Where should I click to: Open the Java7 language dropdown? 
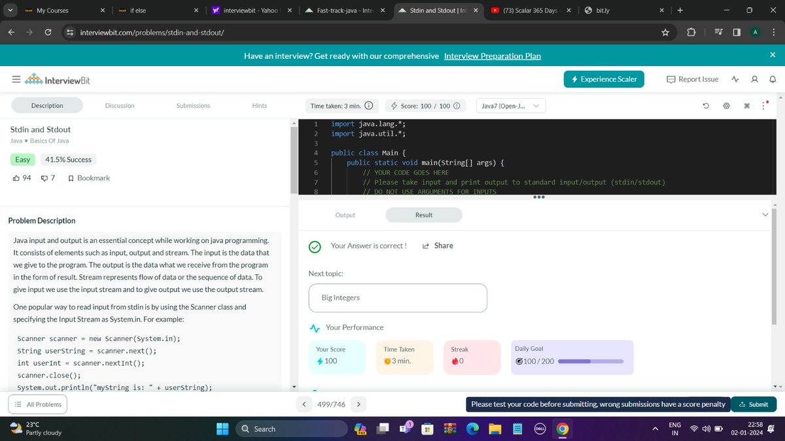[x=510, y=106]
